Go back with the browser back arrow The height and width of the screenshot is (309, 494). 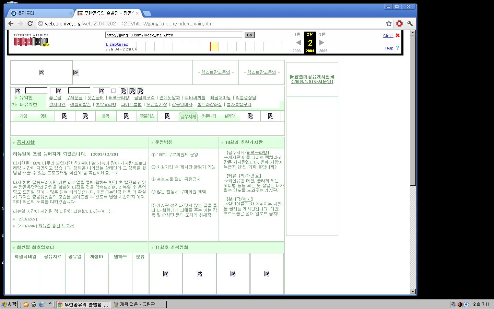11,23
